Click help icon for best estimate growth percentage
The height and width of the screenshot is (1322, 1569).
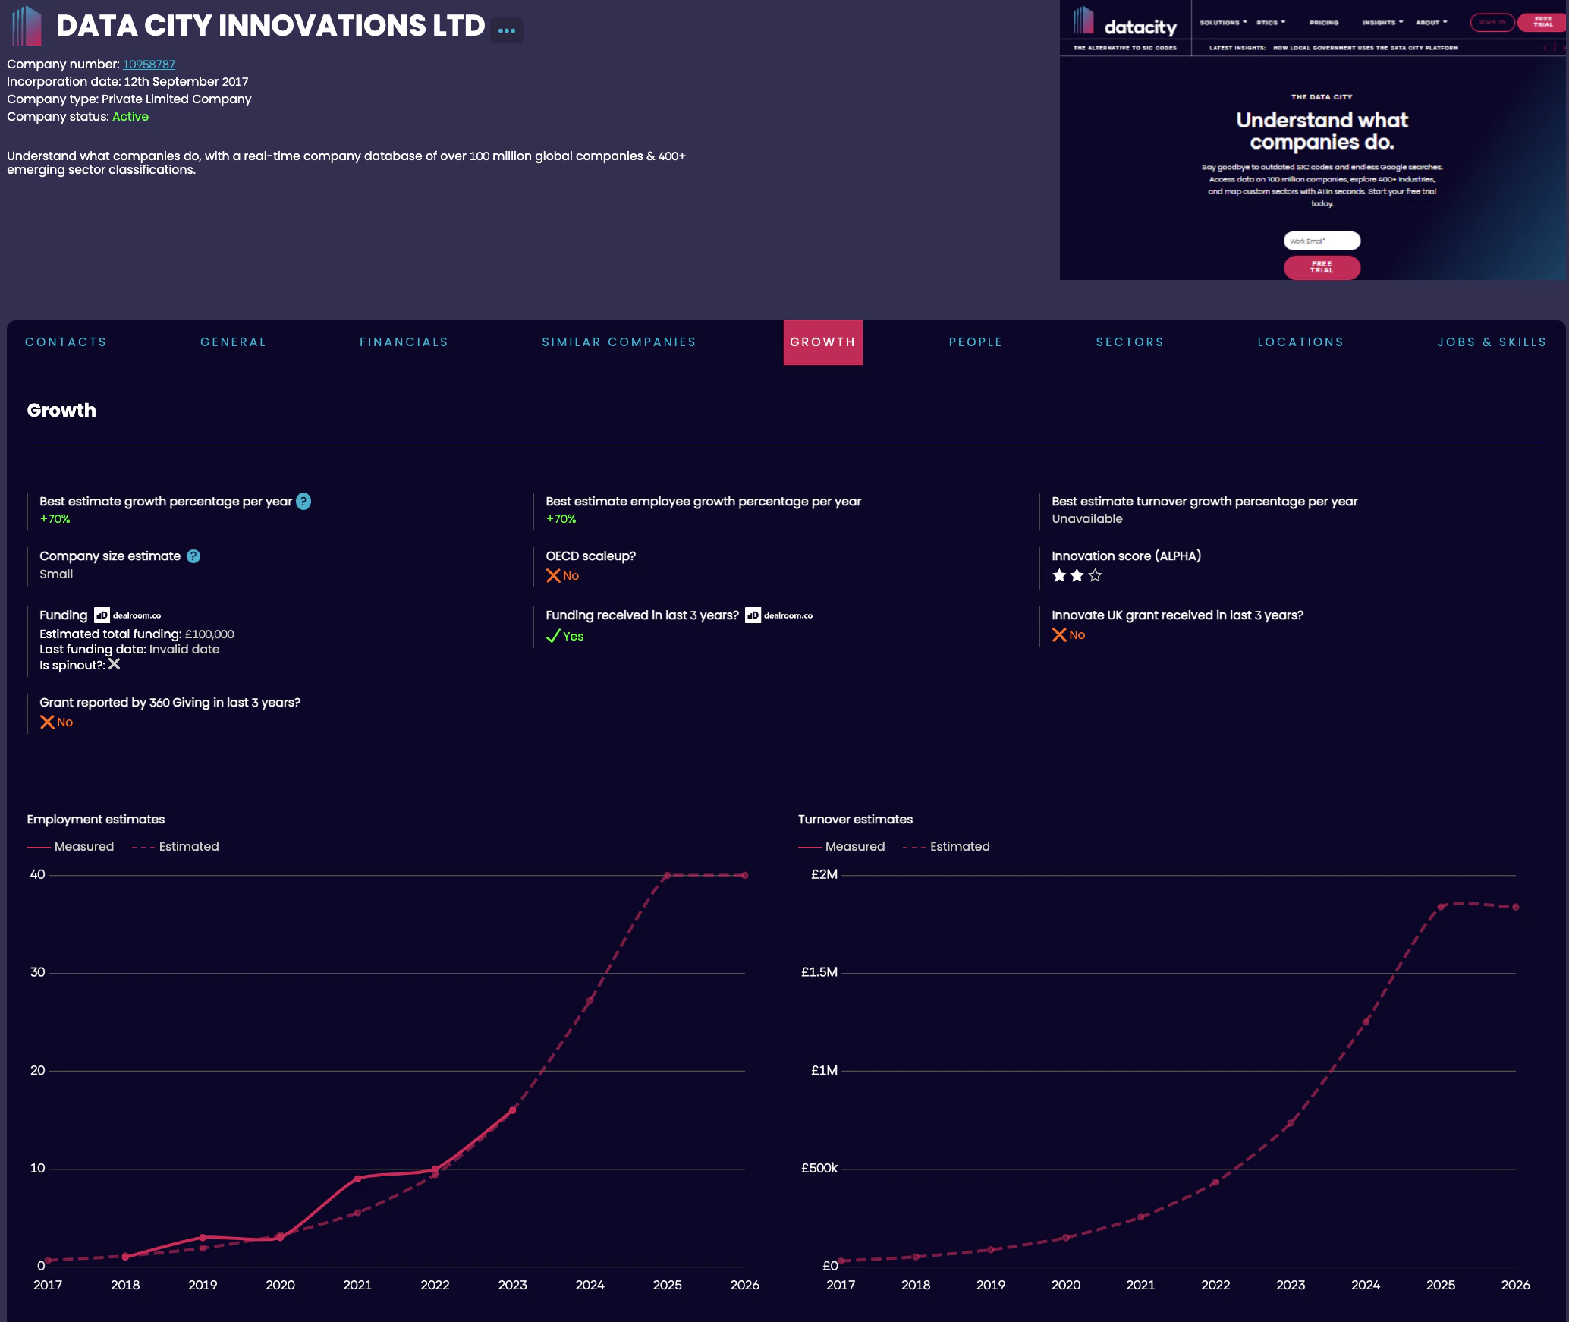(303, 502)
